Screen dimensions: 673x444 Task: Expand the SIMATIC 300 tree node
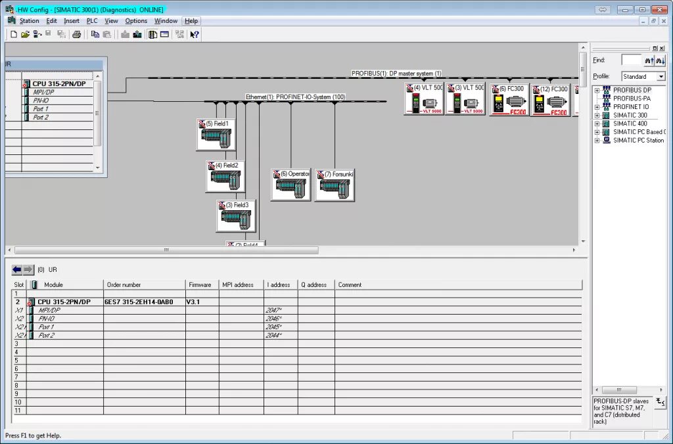click(x=597, y=116)
